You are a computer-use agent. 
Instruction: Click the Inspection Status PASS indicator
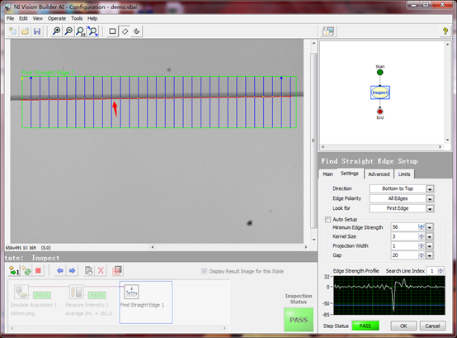point(299,320)
